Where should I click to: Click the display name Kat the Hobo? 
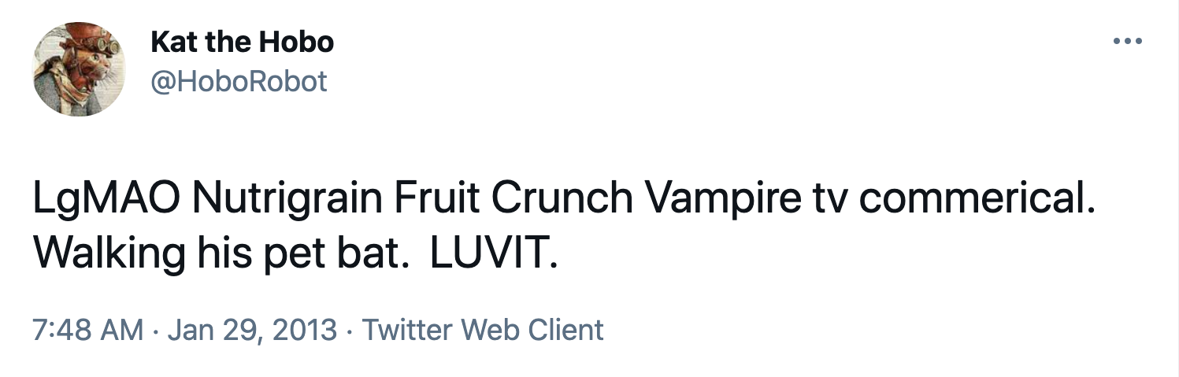pos(243,42)
